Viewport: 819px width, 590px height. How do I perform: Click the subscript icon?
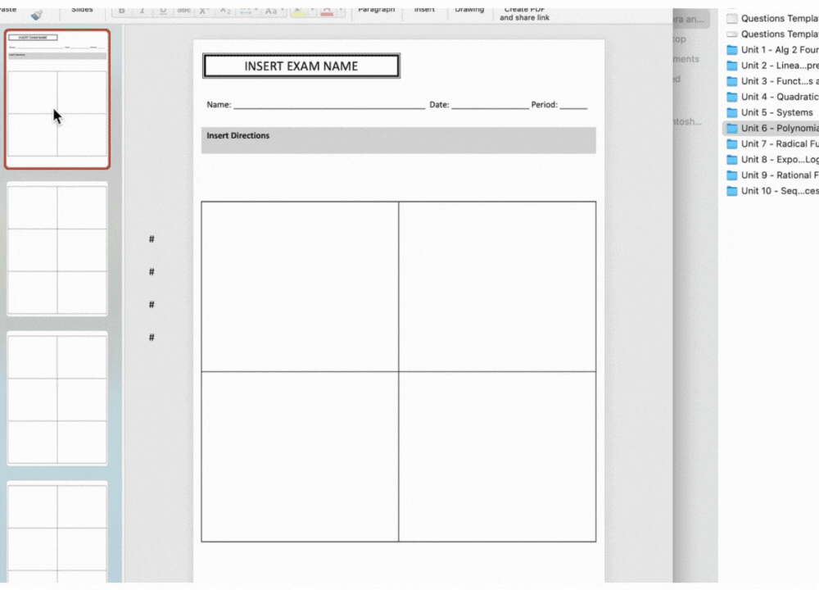[225, 11]
